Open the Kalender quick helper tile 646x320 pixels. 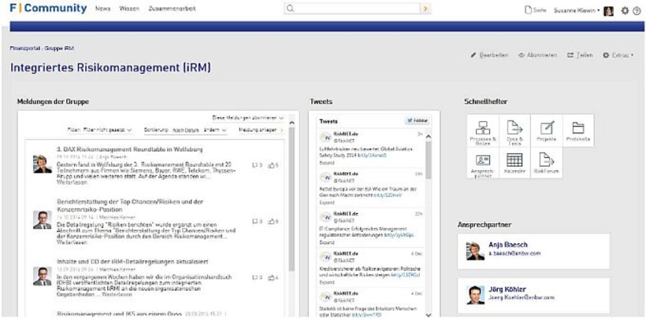pos(514,163)
